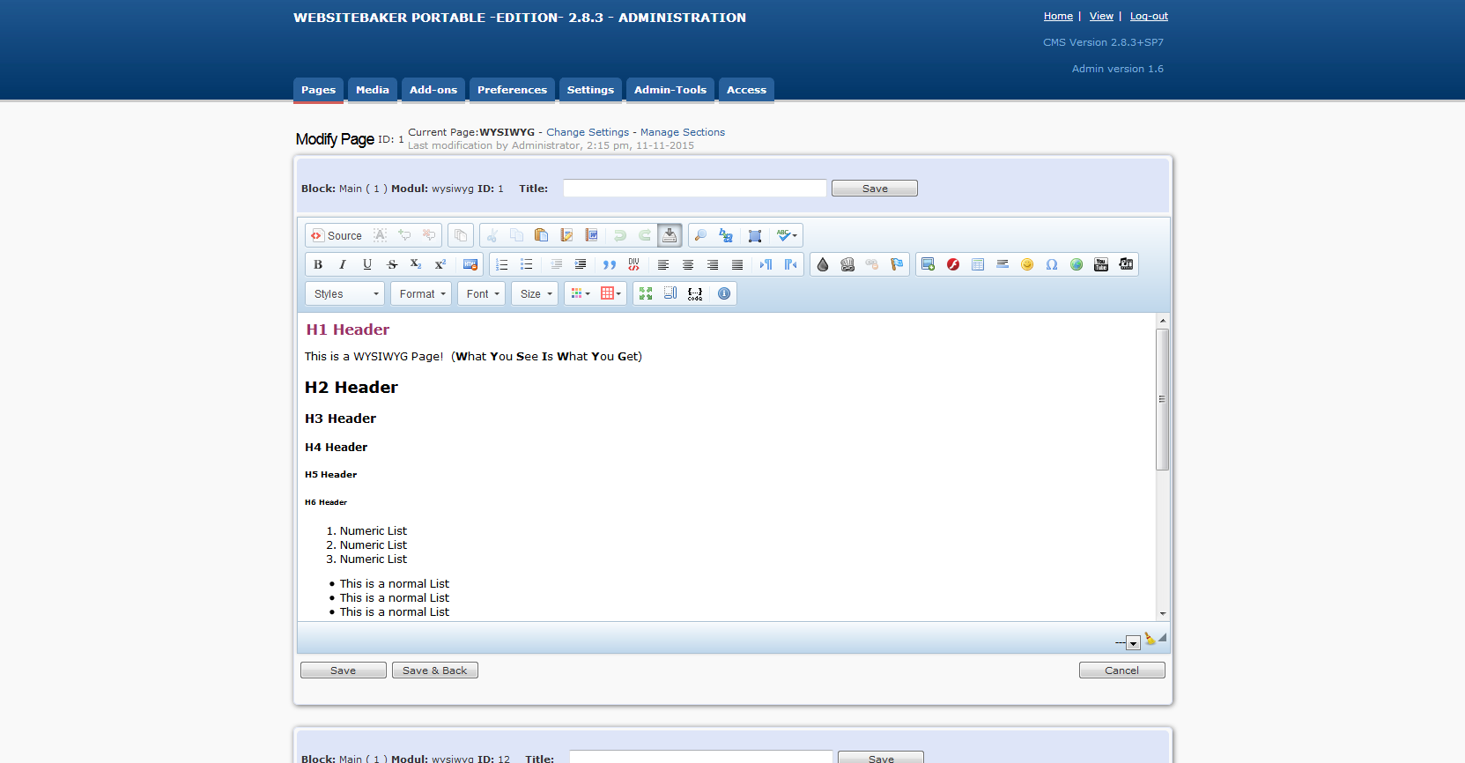The width and height of the screenshot is (1465, 763).
Task: Click the Justify alignment icon
Action: pos(737,264)
